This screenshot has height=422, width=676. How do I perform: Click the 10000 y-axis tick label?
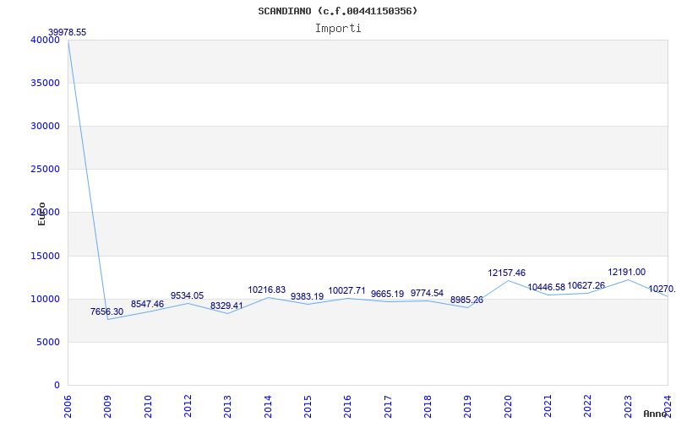point(46,300)
